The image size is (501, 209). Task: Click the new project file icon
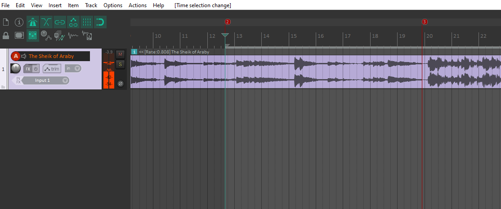click(6, 22)
